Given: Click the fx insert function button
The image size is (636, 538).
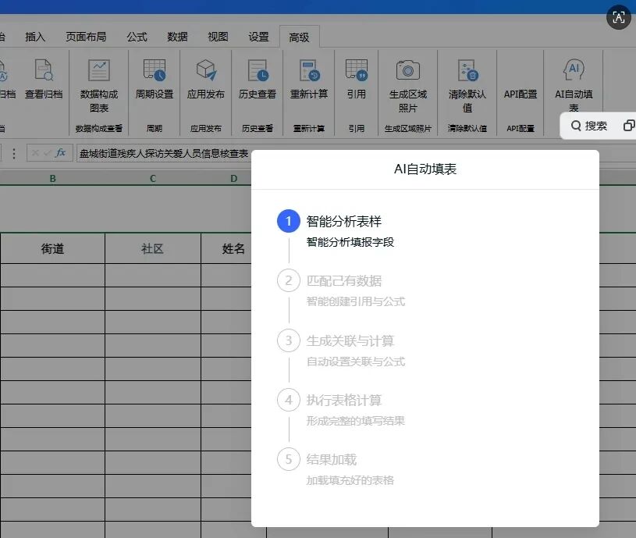Looking at the screenshot, I should (x=61, y=153).
